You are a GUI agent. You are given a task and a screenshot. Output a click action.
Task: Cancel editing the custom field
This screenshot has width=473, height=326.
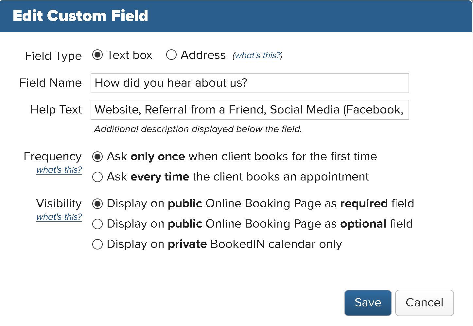424,303
